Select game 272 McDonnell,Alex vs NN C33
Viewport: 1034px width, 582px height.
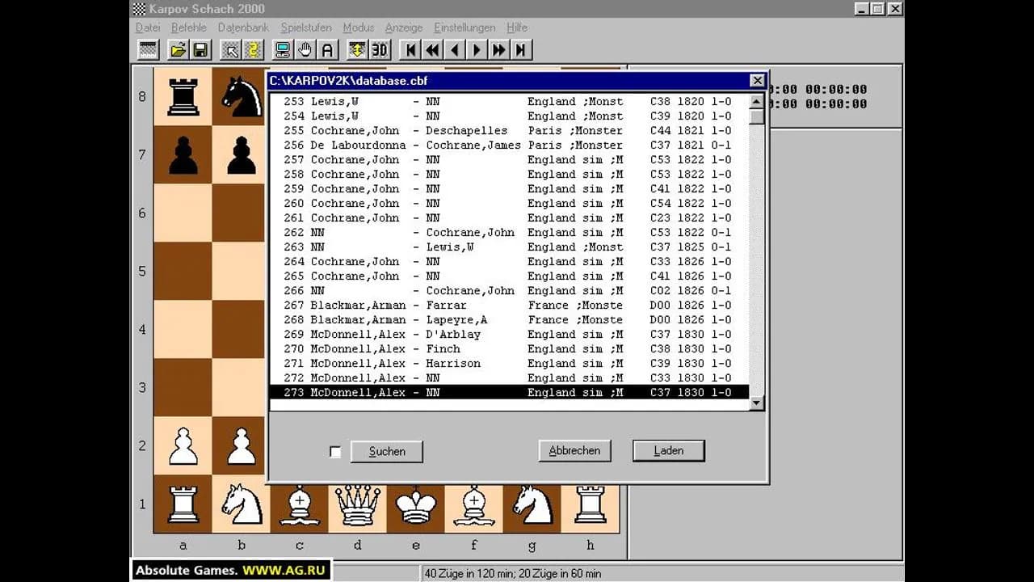(509, 378)
